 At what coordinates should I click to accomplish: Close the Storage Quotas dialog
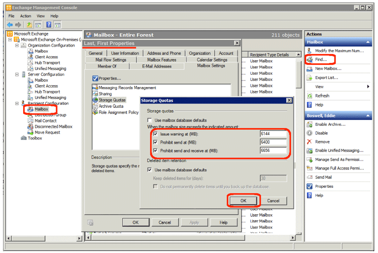(x=289, y=100)
